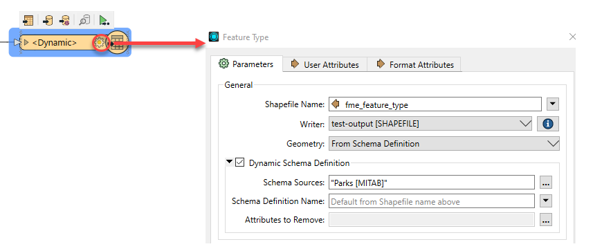
Task: Switch to the User Attributes tab
Action: [325, 64]
